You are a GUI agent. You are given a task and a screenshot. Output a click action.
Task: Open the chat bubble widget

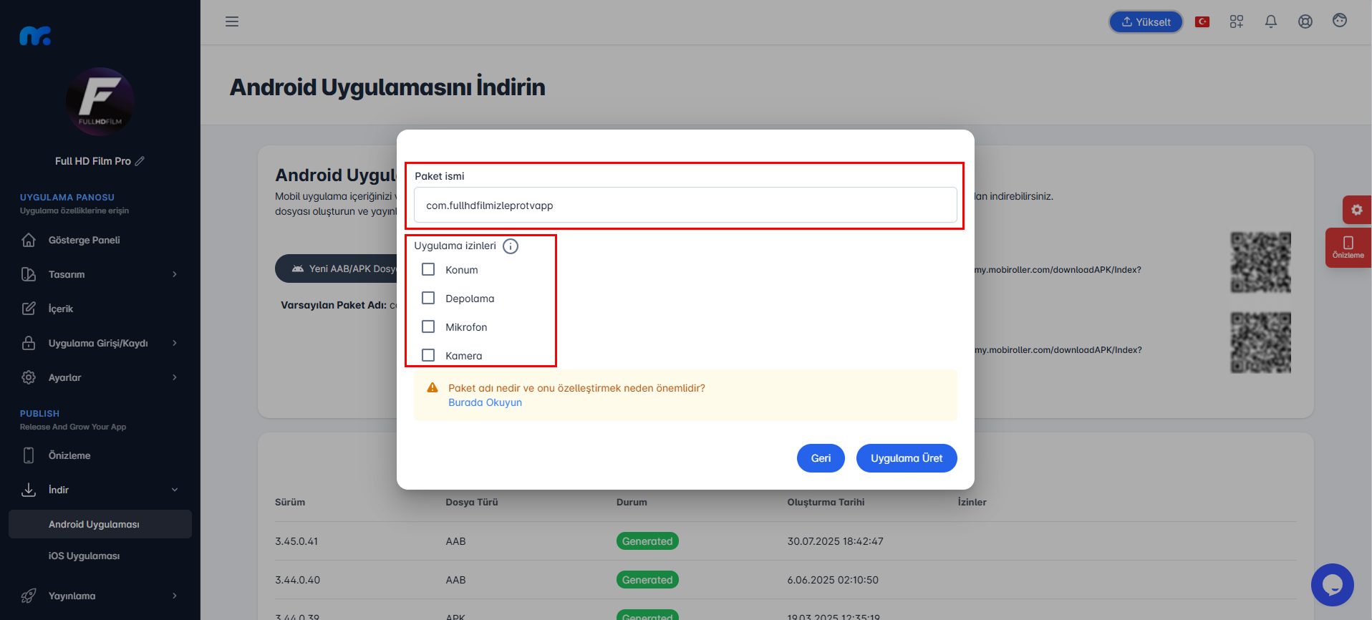tap(1332, 585)
